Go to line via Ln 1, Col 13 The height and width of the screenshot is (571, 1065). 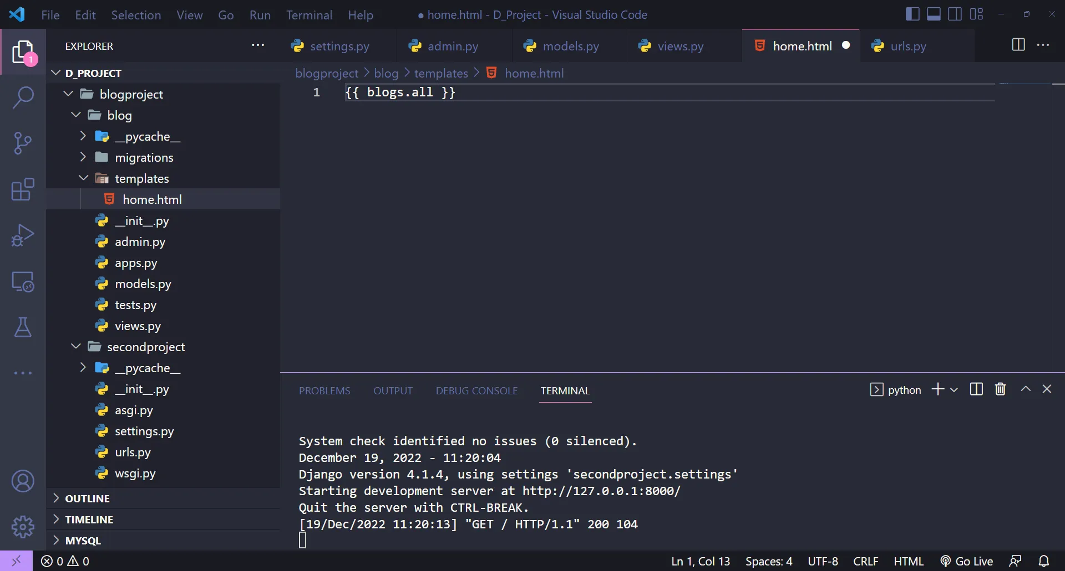[x=701, y=561]
